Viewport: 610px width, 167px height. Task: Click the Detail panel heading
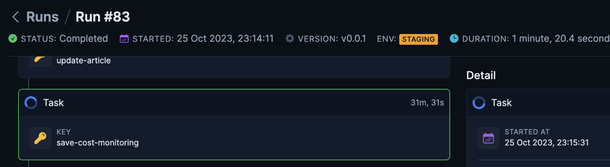pos(481,75)
